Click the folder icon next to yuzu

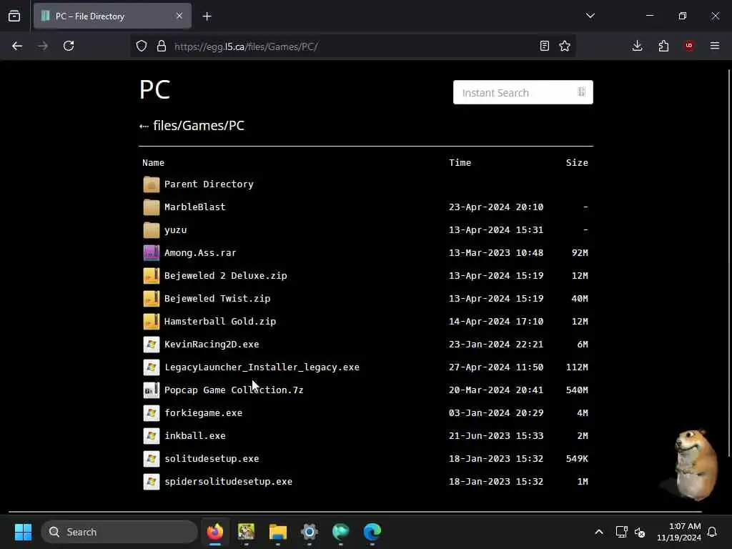click(152, 229)
